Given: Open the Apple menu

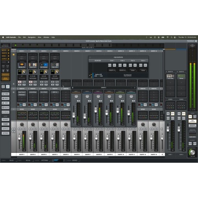Looking at the screenshot, I should point(3,37).
